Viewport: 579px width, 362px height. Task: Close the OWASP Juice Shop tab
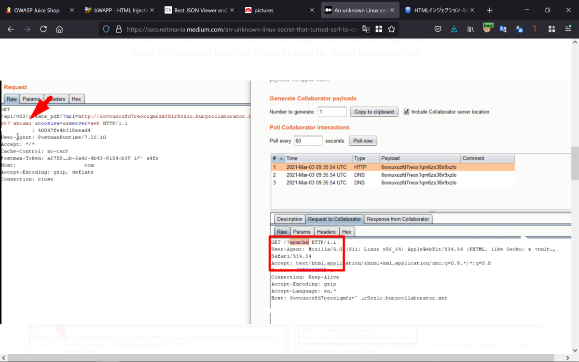[71, 10]
